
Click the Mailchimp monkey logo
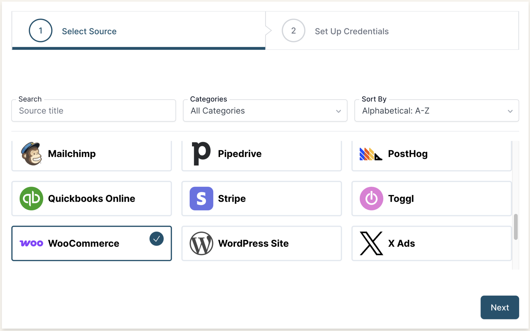31,154
